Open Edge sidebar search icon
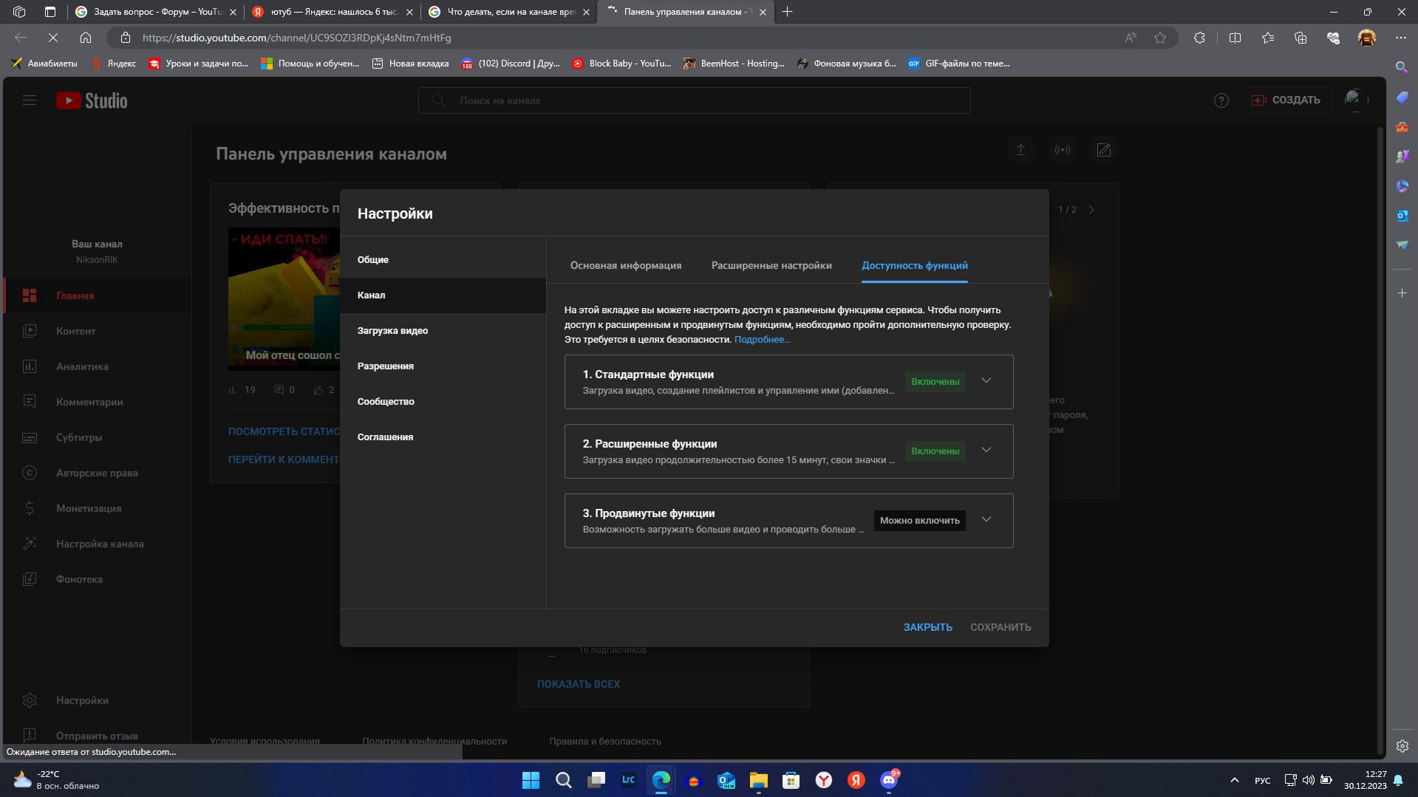The image size is (1418, 797). (1401, 67)
